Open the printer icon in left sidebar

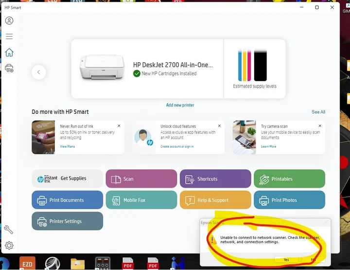[x=9, y=69]
